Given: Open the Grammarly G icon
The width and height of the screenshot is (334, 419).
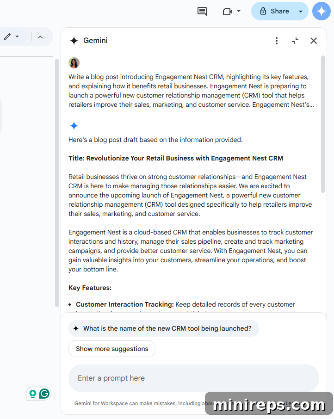Looking at the screenshot, I should click(44, 394).
